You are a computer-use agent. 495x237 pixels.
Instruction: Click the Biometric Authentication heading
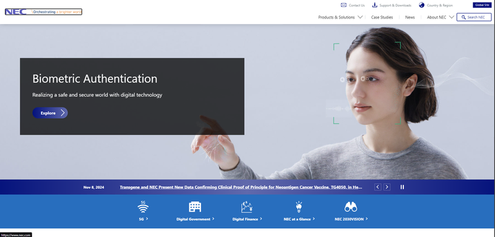click(95, 78)
